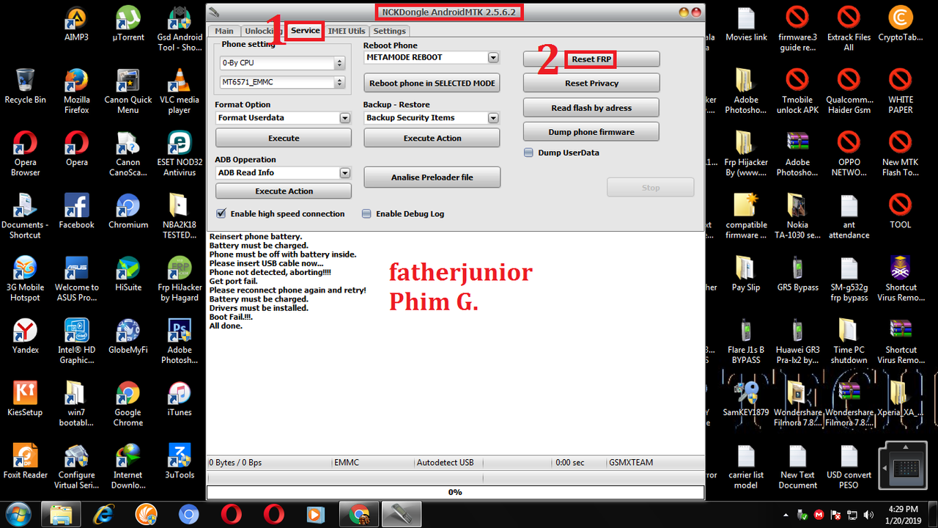Click Analise Preloader file button
Screen dimensions: 938x528
point(432,177)
